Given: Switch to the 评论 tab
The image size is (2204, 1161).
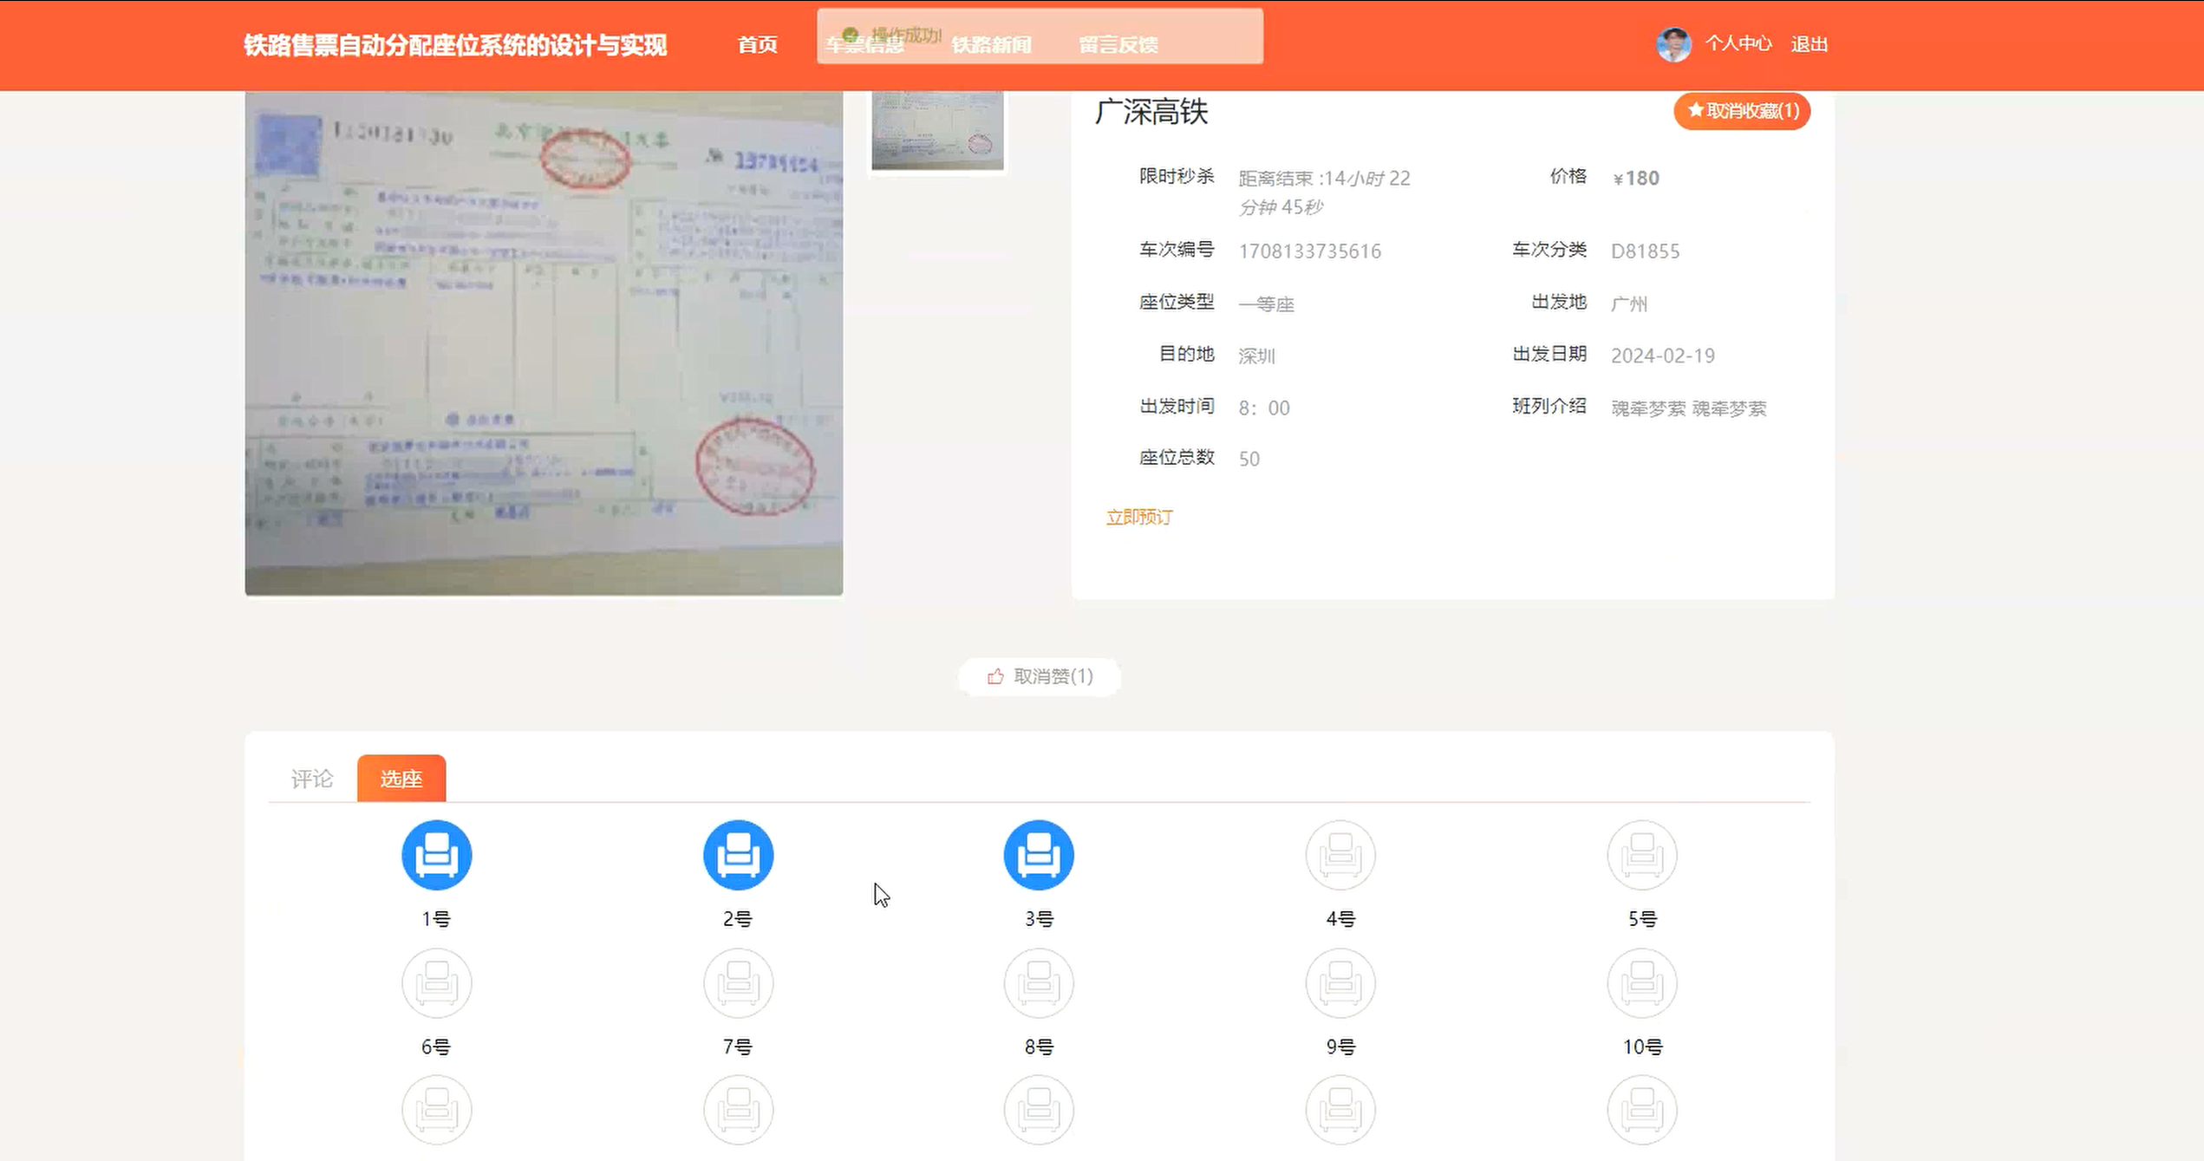Looking at the screenshot, I should coord(312,779).
